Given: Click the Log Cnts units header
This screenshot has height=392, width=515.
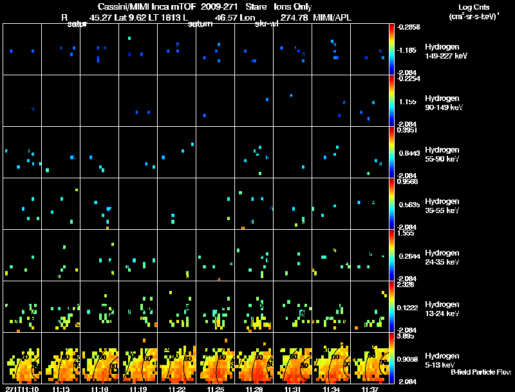Looking at the screenshot, I should pyautogui.click(x=474, y=12).
